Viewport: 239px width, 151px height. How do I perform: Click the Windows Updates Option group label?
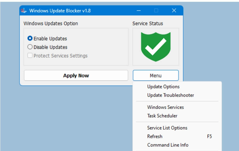[x=51, y=23]
